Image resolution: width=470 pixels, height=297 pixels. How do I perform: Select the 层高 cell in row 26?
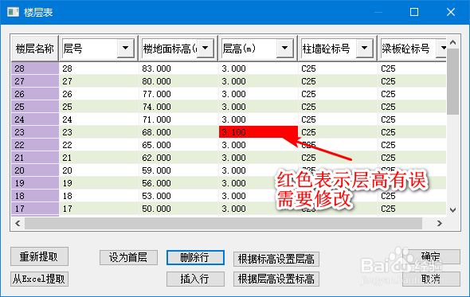[258, 94]
